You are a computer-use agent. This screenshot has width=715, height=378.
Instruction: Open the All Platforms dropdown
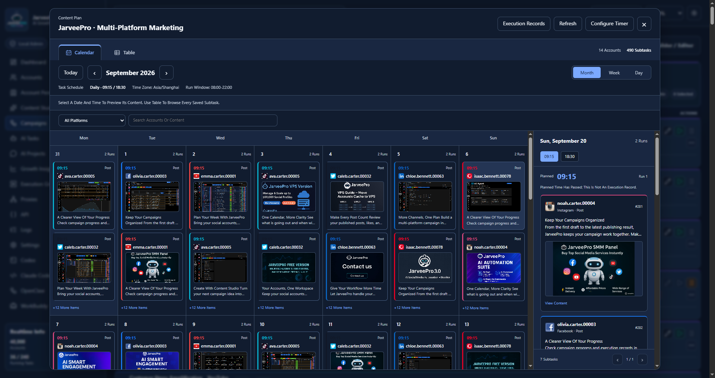pos(92,120)
